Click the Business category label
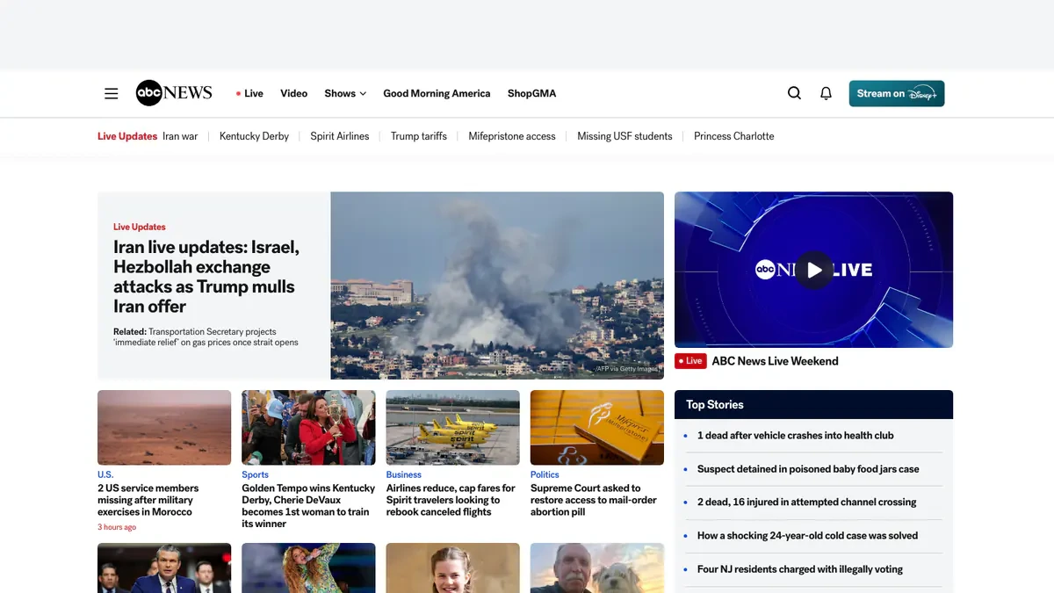Viewport: 1054px width, 593px height. coord(404,474)
